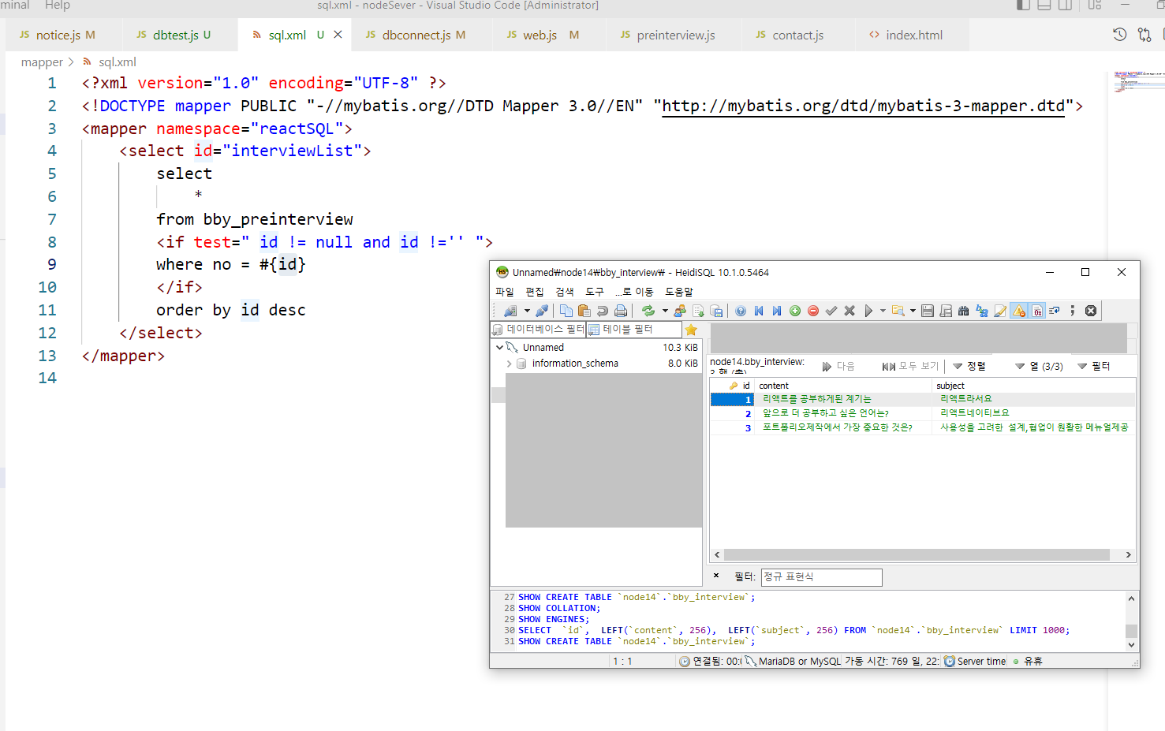Switch to the dbconnect.js tab in VS Code
Viewport: 1165px width, 731px height.
[x=416, y=35]
